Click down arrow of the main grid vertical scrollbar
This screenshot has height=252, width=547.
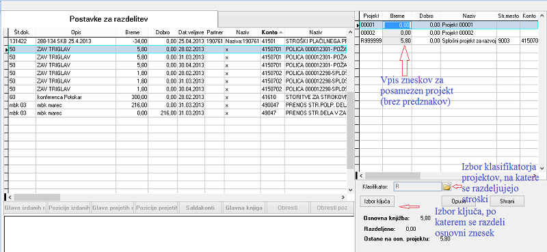pos(351,189)
